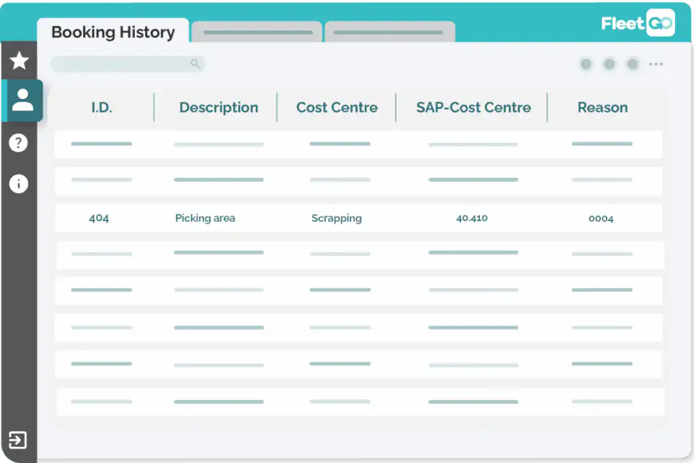
Task: Sort by the Description column header
Action: pyautogui.click(x=219, y=108)
